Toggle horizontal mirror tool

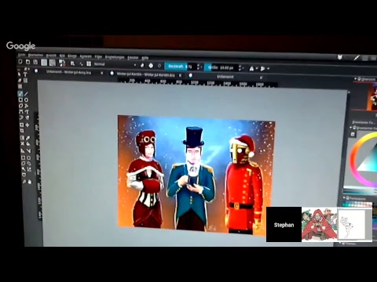point(251,68)
